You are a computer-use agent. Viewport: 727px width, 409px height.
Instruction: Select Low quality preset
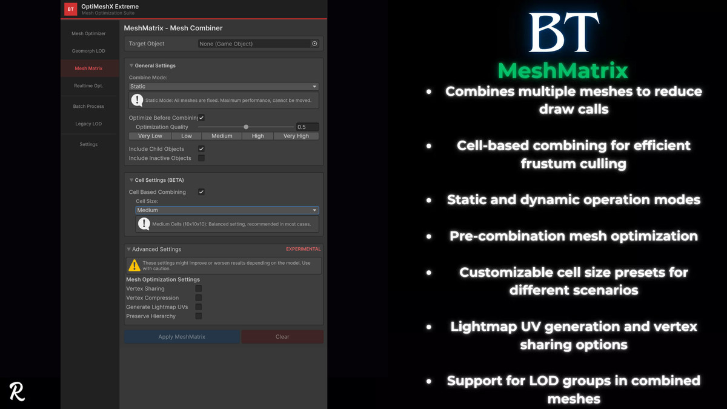[x=187, y=136]
